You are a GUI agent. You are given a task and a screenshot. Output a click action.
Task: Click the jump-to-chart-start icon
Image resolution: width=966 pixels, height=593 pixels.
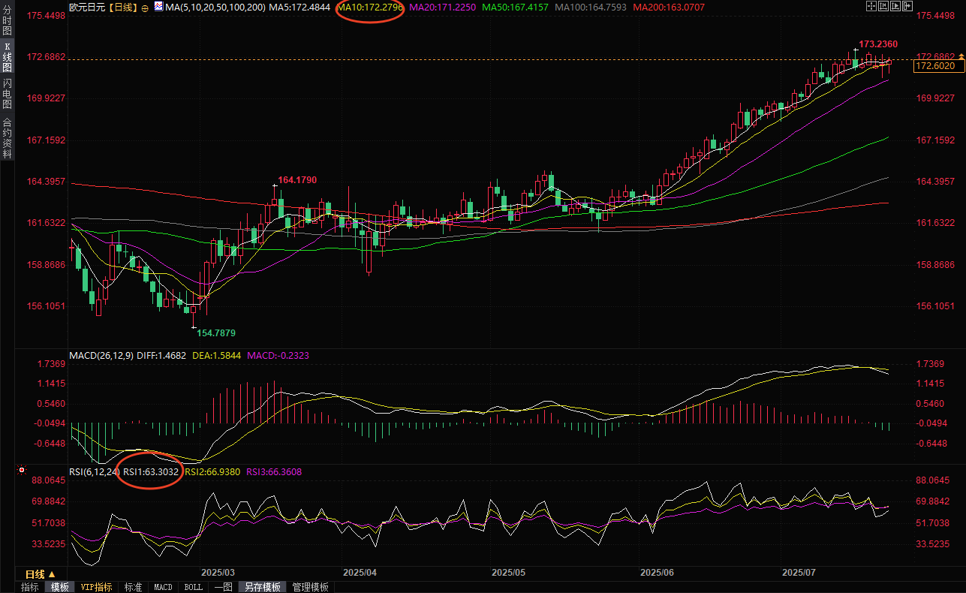[883, 6]
